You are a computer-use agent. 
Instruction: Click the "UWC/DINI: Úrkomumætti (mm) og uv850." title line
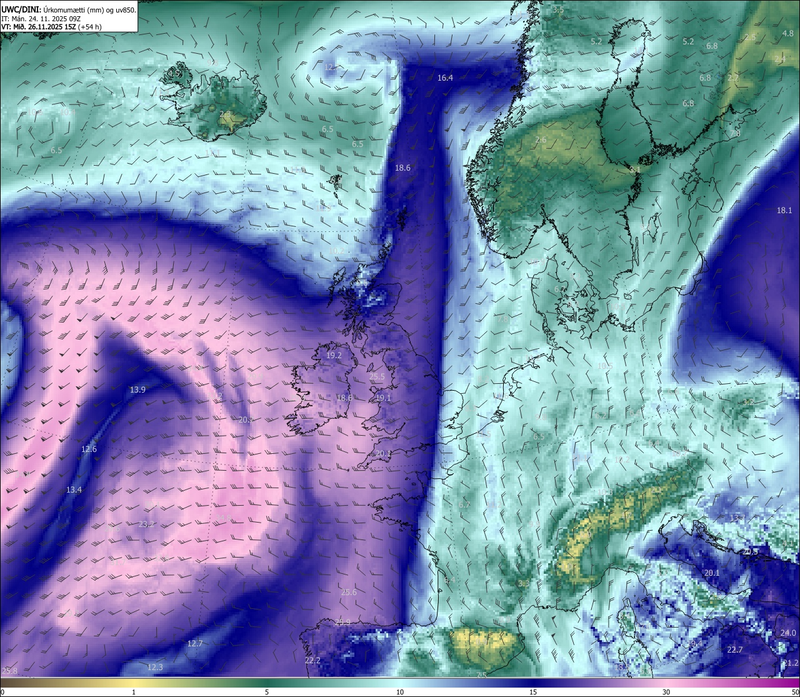point(68,11)
